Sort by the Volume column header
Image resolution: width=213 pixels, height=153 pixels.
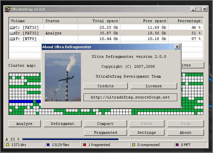coord(26,21)
